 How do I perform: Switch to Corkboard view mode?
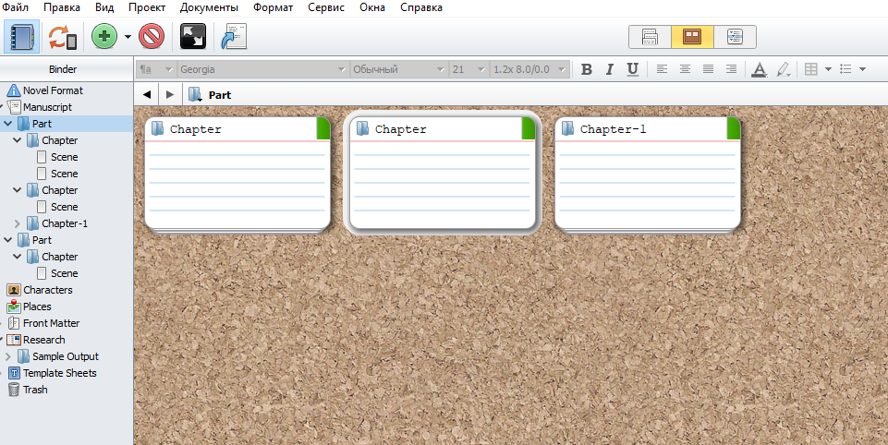(x=692, y=37)
